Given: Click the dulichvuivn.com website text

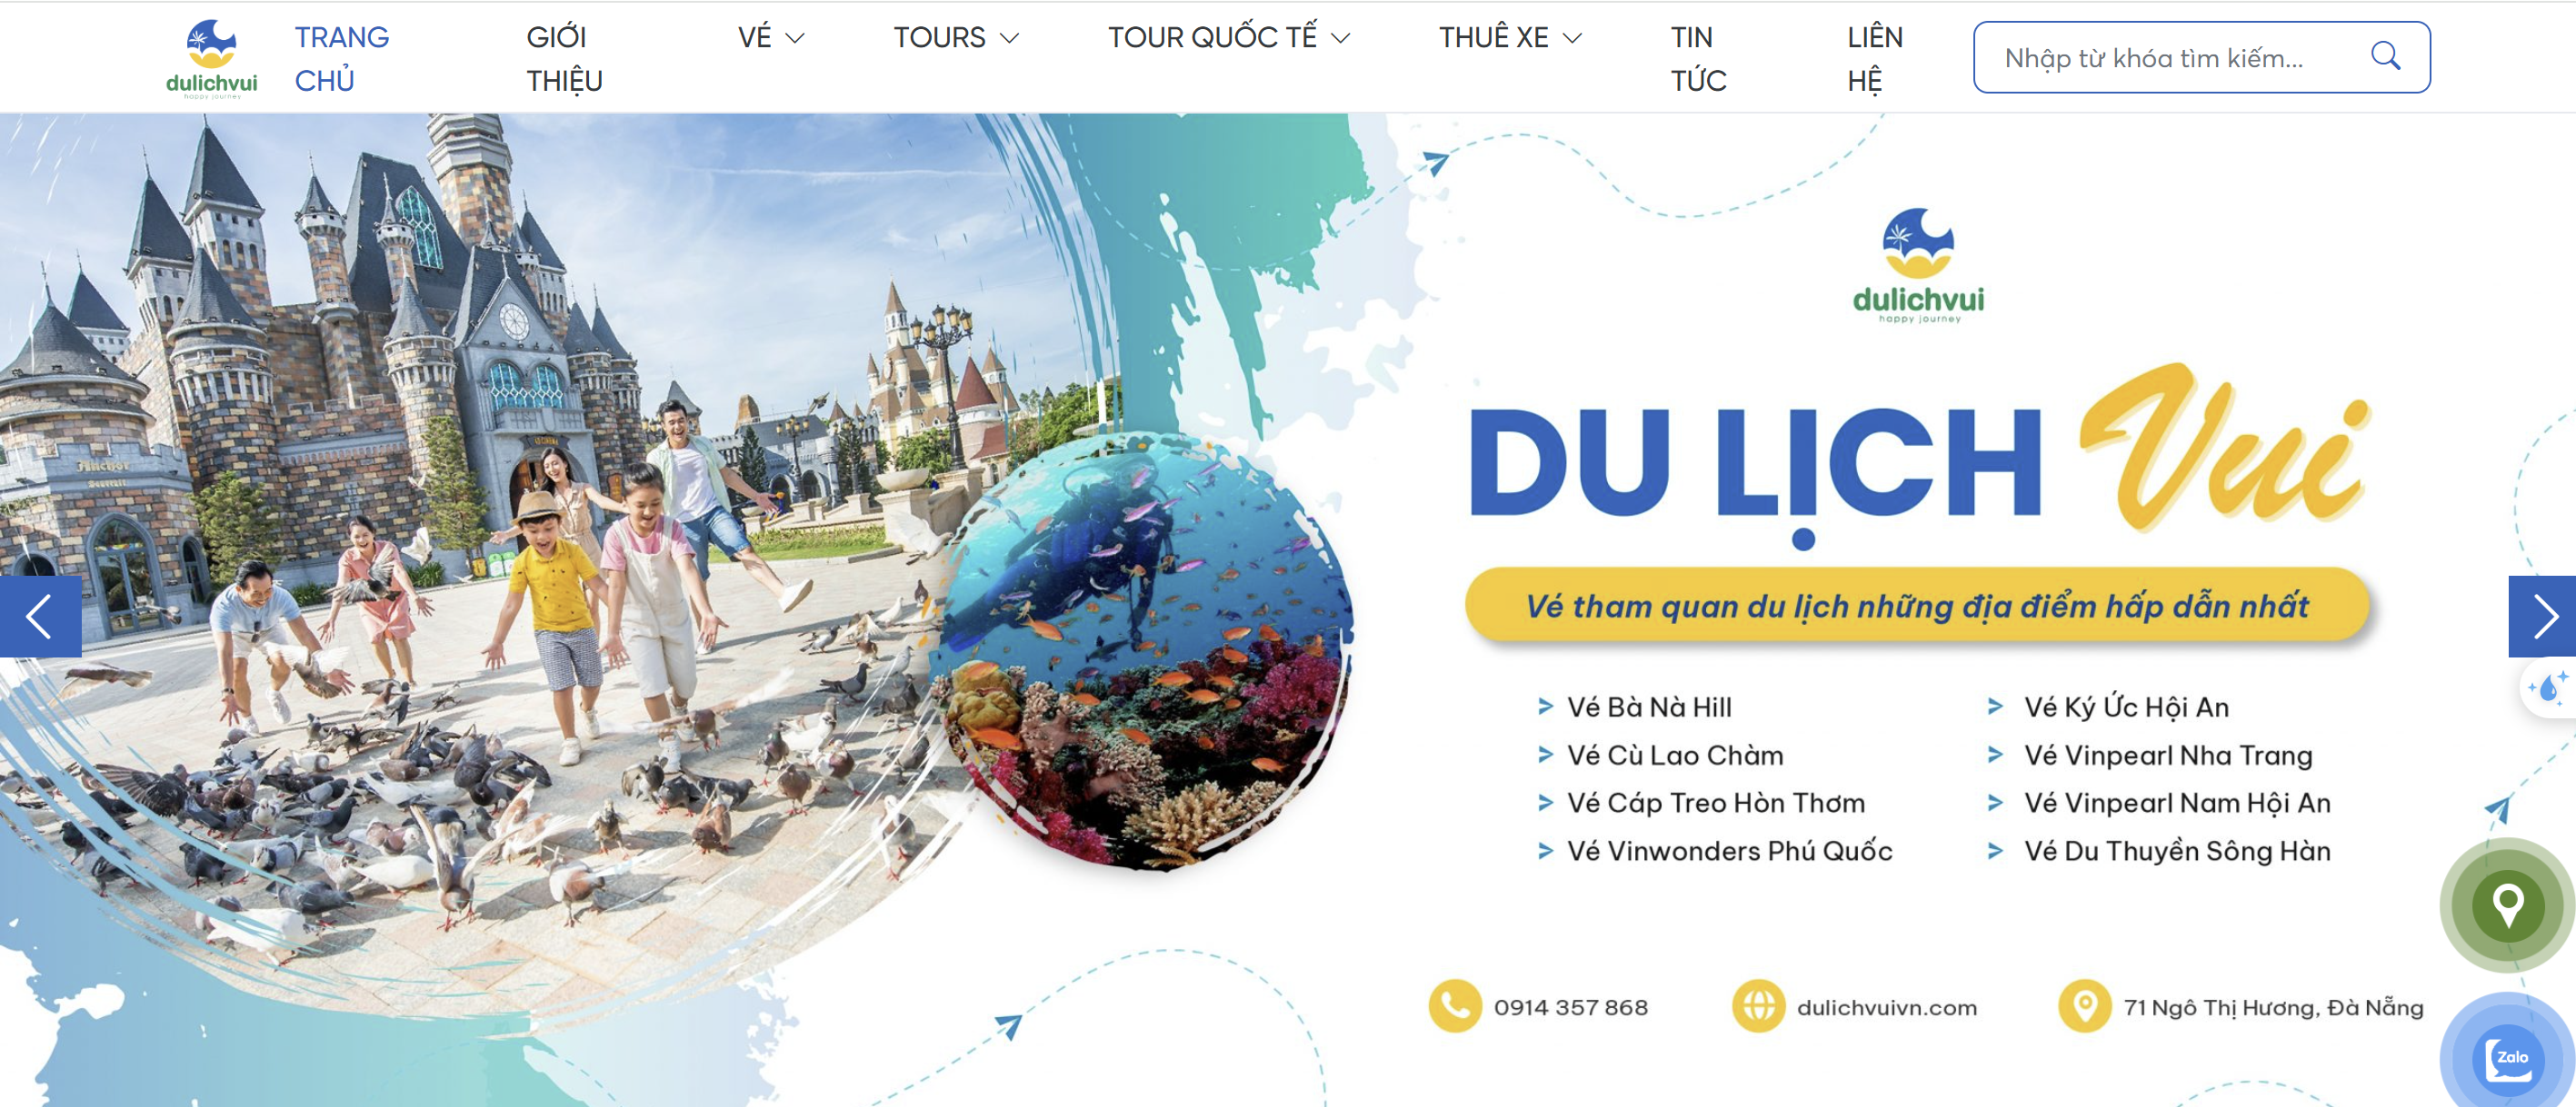Looking at the screenshot, I should click(1887, 1007).
